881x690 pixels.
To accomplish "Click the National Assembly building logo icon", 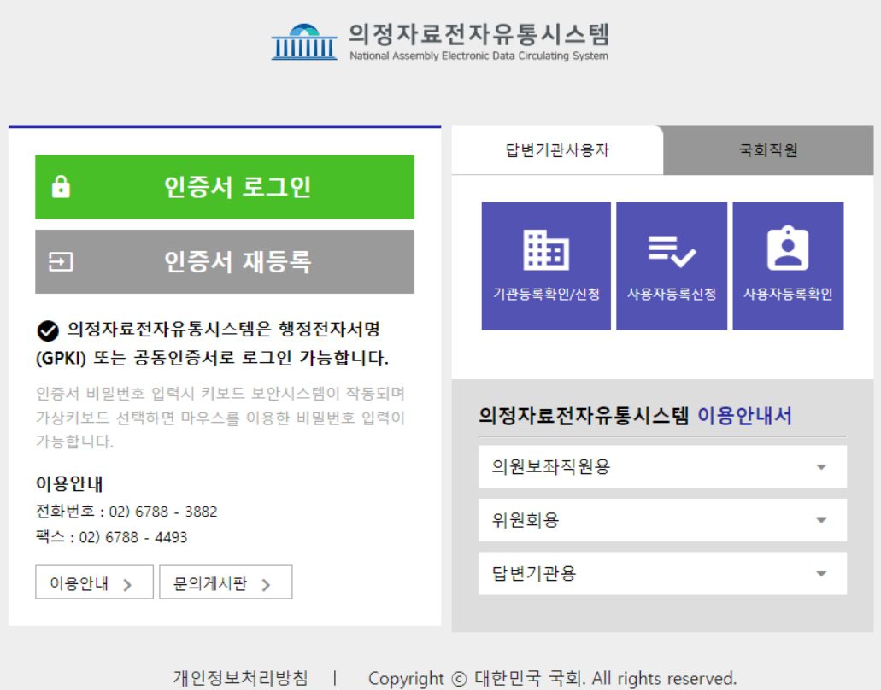I will 304,43.
